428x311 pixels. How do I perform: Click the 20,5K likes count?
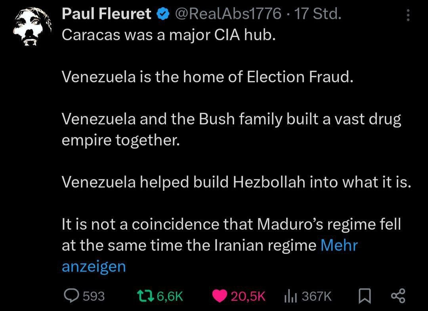tap(248, 296)
